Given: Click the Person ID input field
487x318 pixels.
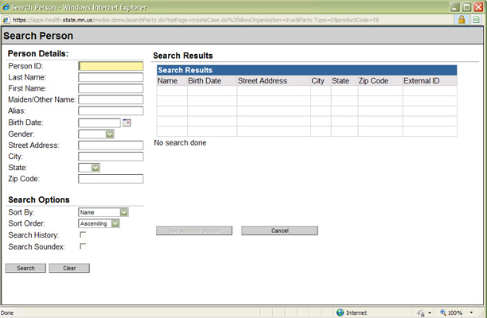Looking at the screenshot, I should click(111, 66).
